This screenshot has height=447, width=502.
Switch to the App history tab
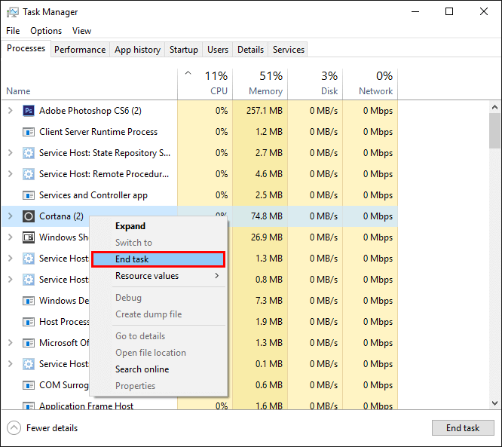click(x=137, y=50)
